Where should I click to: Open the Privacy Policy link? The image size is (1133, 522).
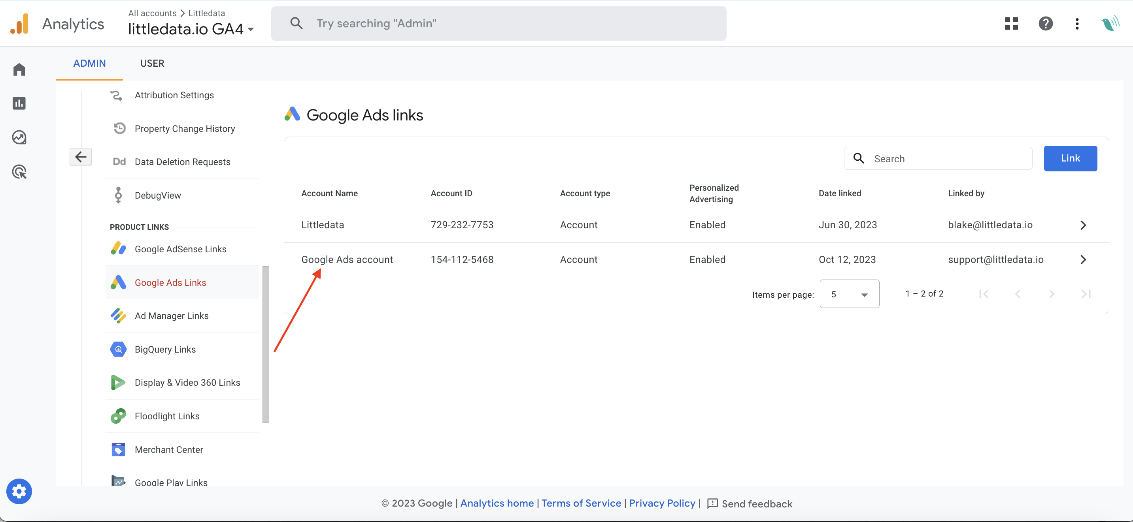tap(662, 503)
